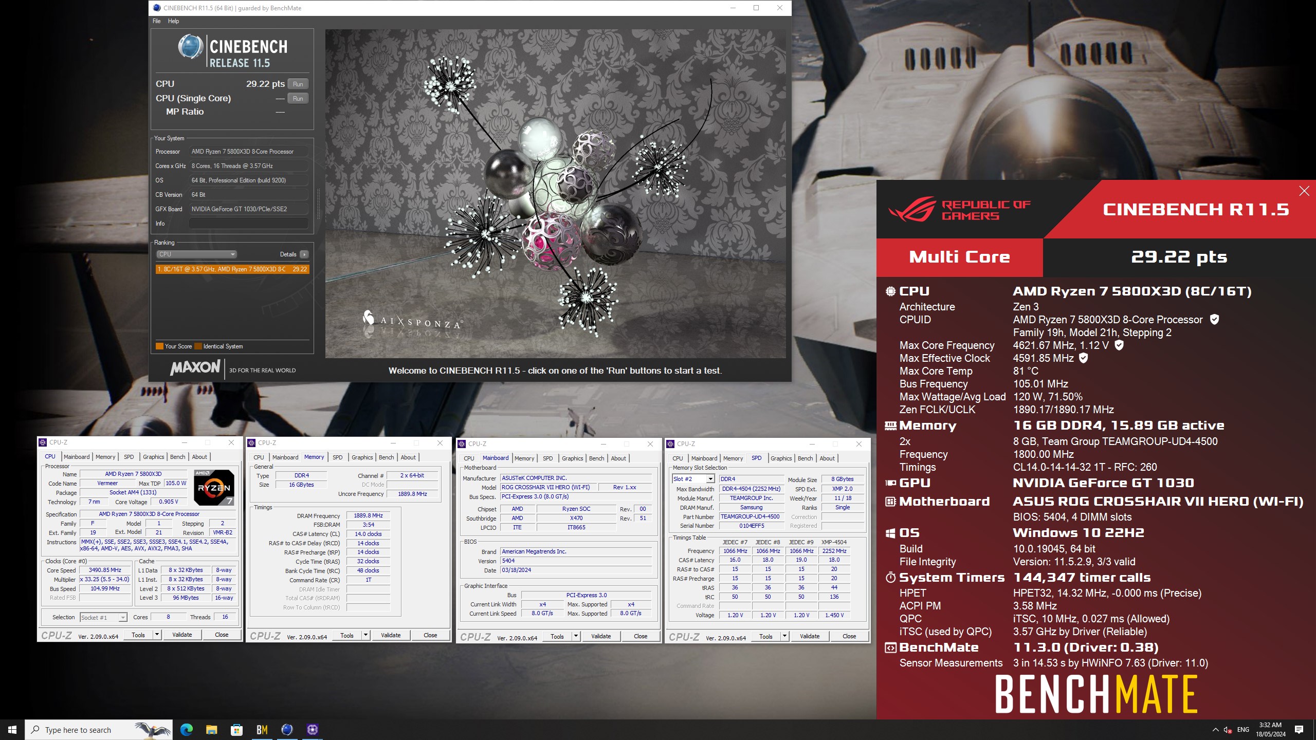Open Memory tab in the CPU-Z SPD window
1316x740 pixels.
[733, 458]
